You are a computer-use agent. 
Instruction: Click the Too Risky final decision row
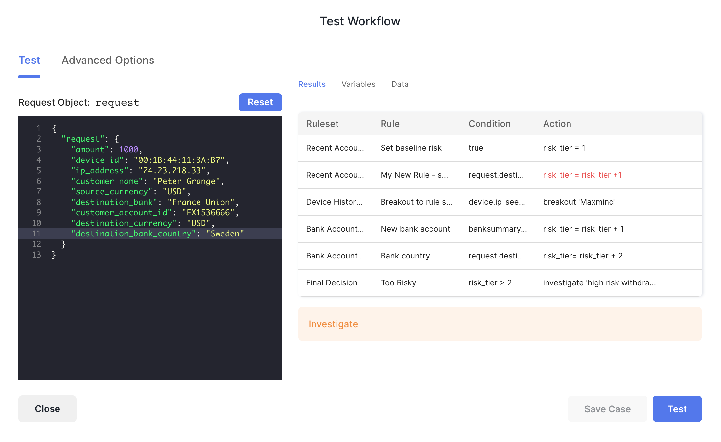[398, 283]
